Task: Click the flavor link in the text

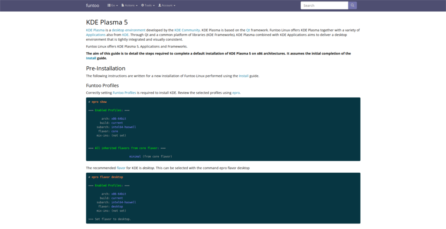Action: coord(121,168)
